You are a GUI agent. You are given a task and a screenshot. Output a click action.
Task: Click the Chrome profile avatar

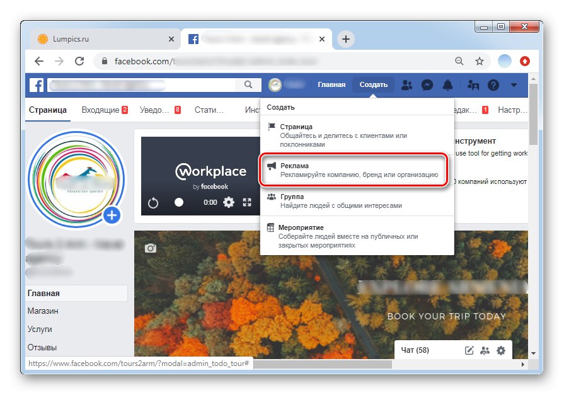pos(504,61)
